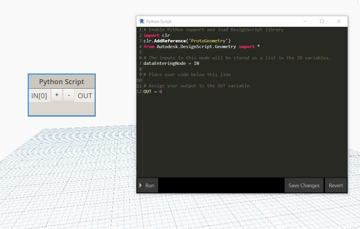Screen dimensions: 360x229
Task: Click the Python Script node title
Action: [62, 82]
